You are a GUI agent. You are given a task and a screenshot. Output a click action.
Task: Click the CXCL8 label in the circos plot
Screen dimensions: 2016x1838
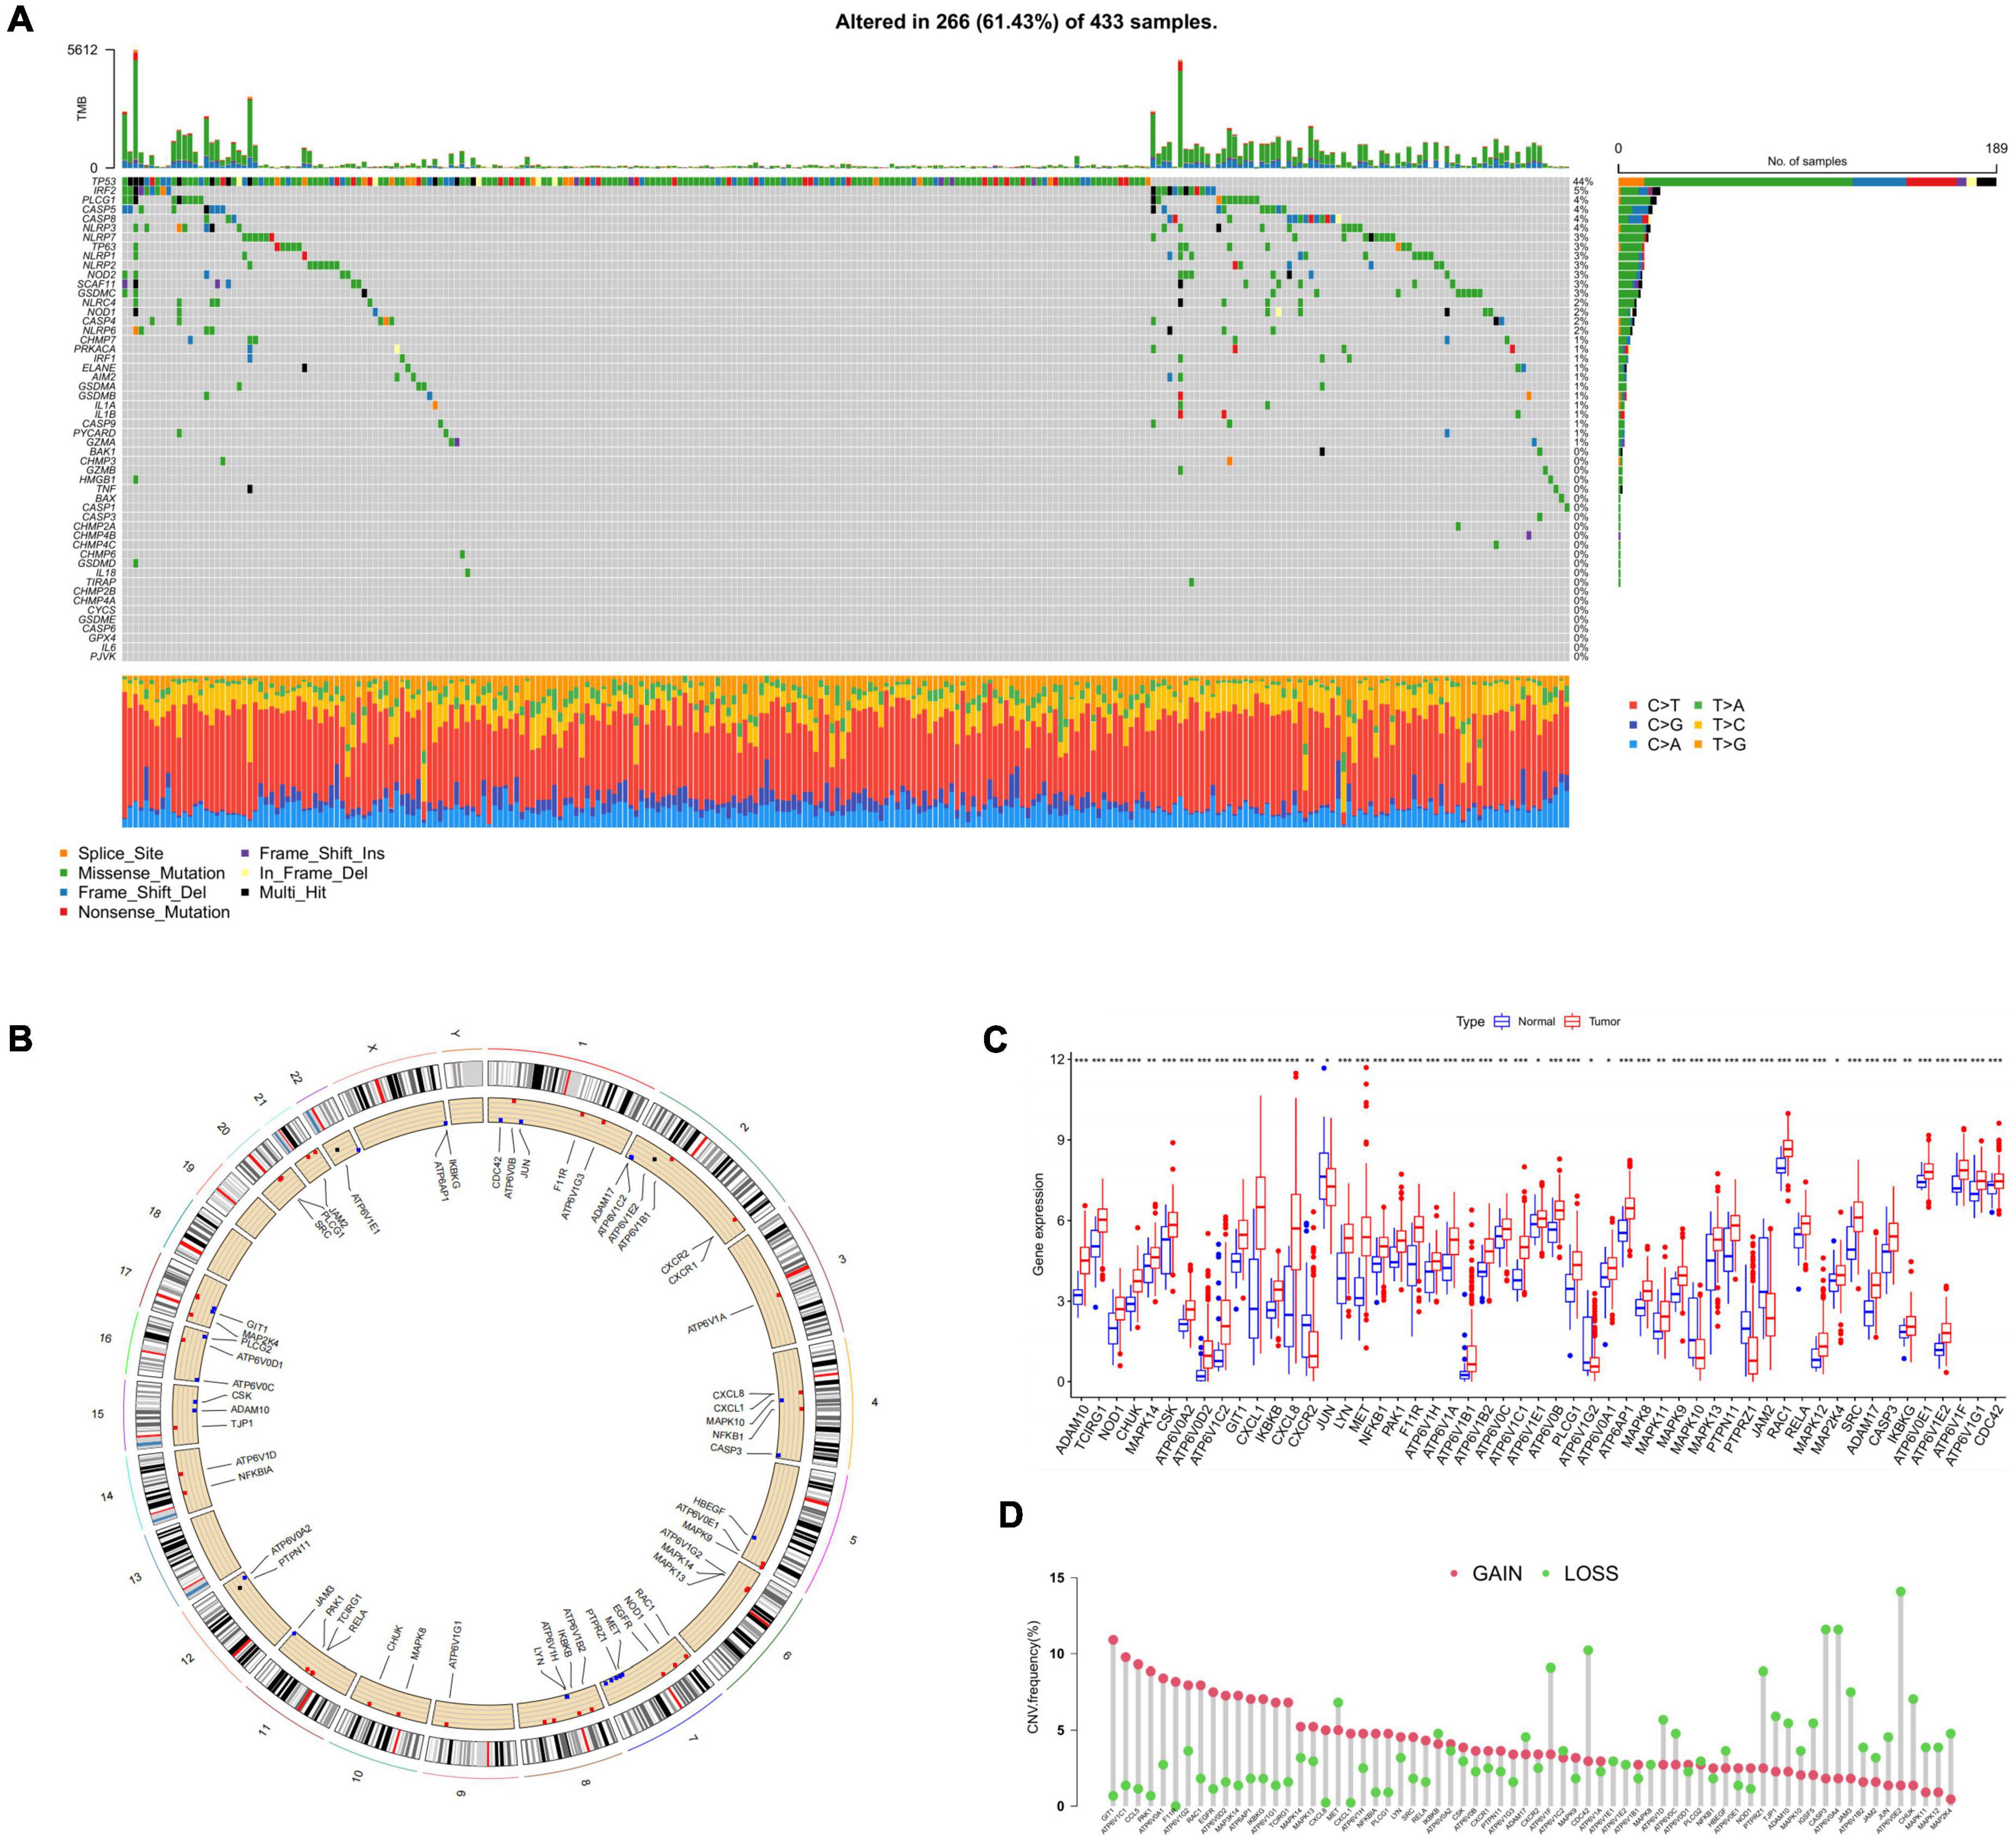pos(728,1394)
